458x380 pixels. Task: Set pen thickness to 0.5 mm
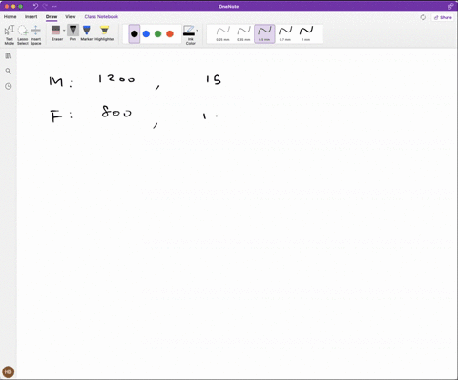tap(264, 33)
